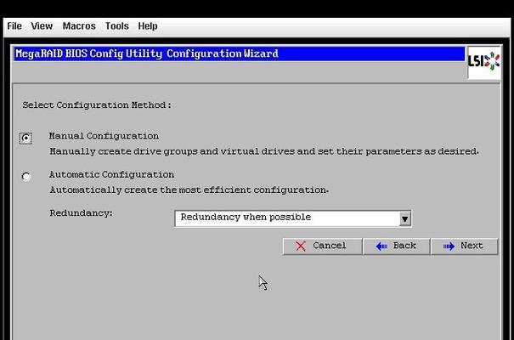Click the Back button
The width and height of the screenshot is (514, 340).
396,246
